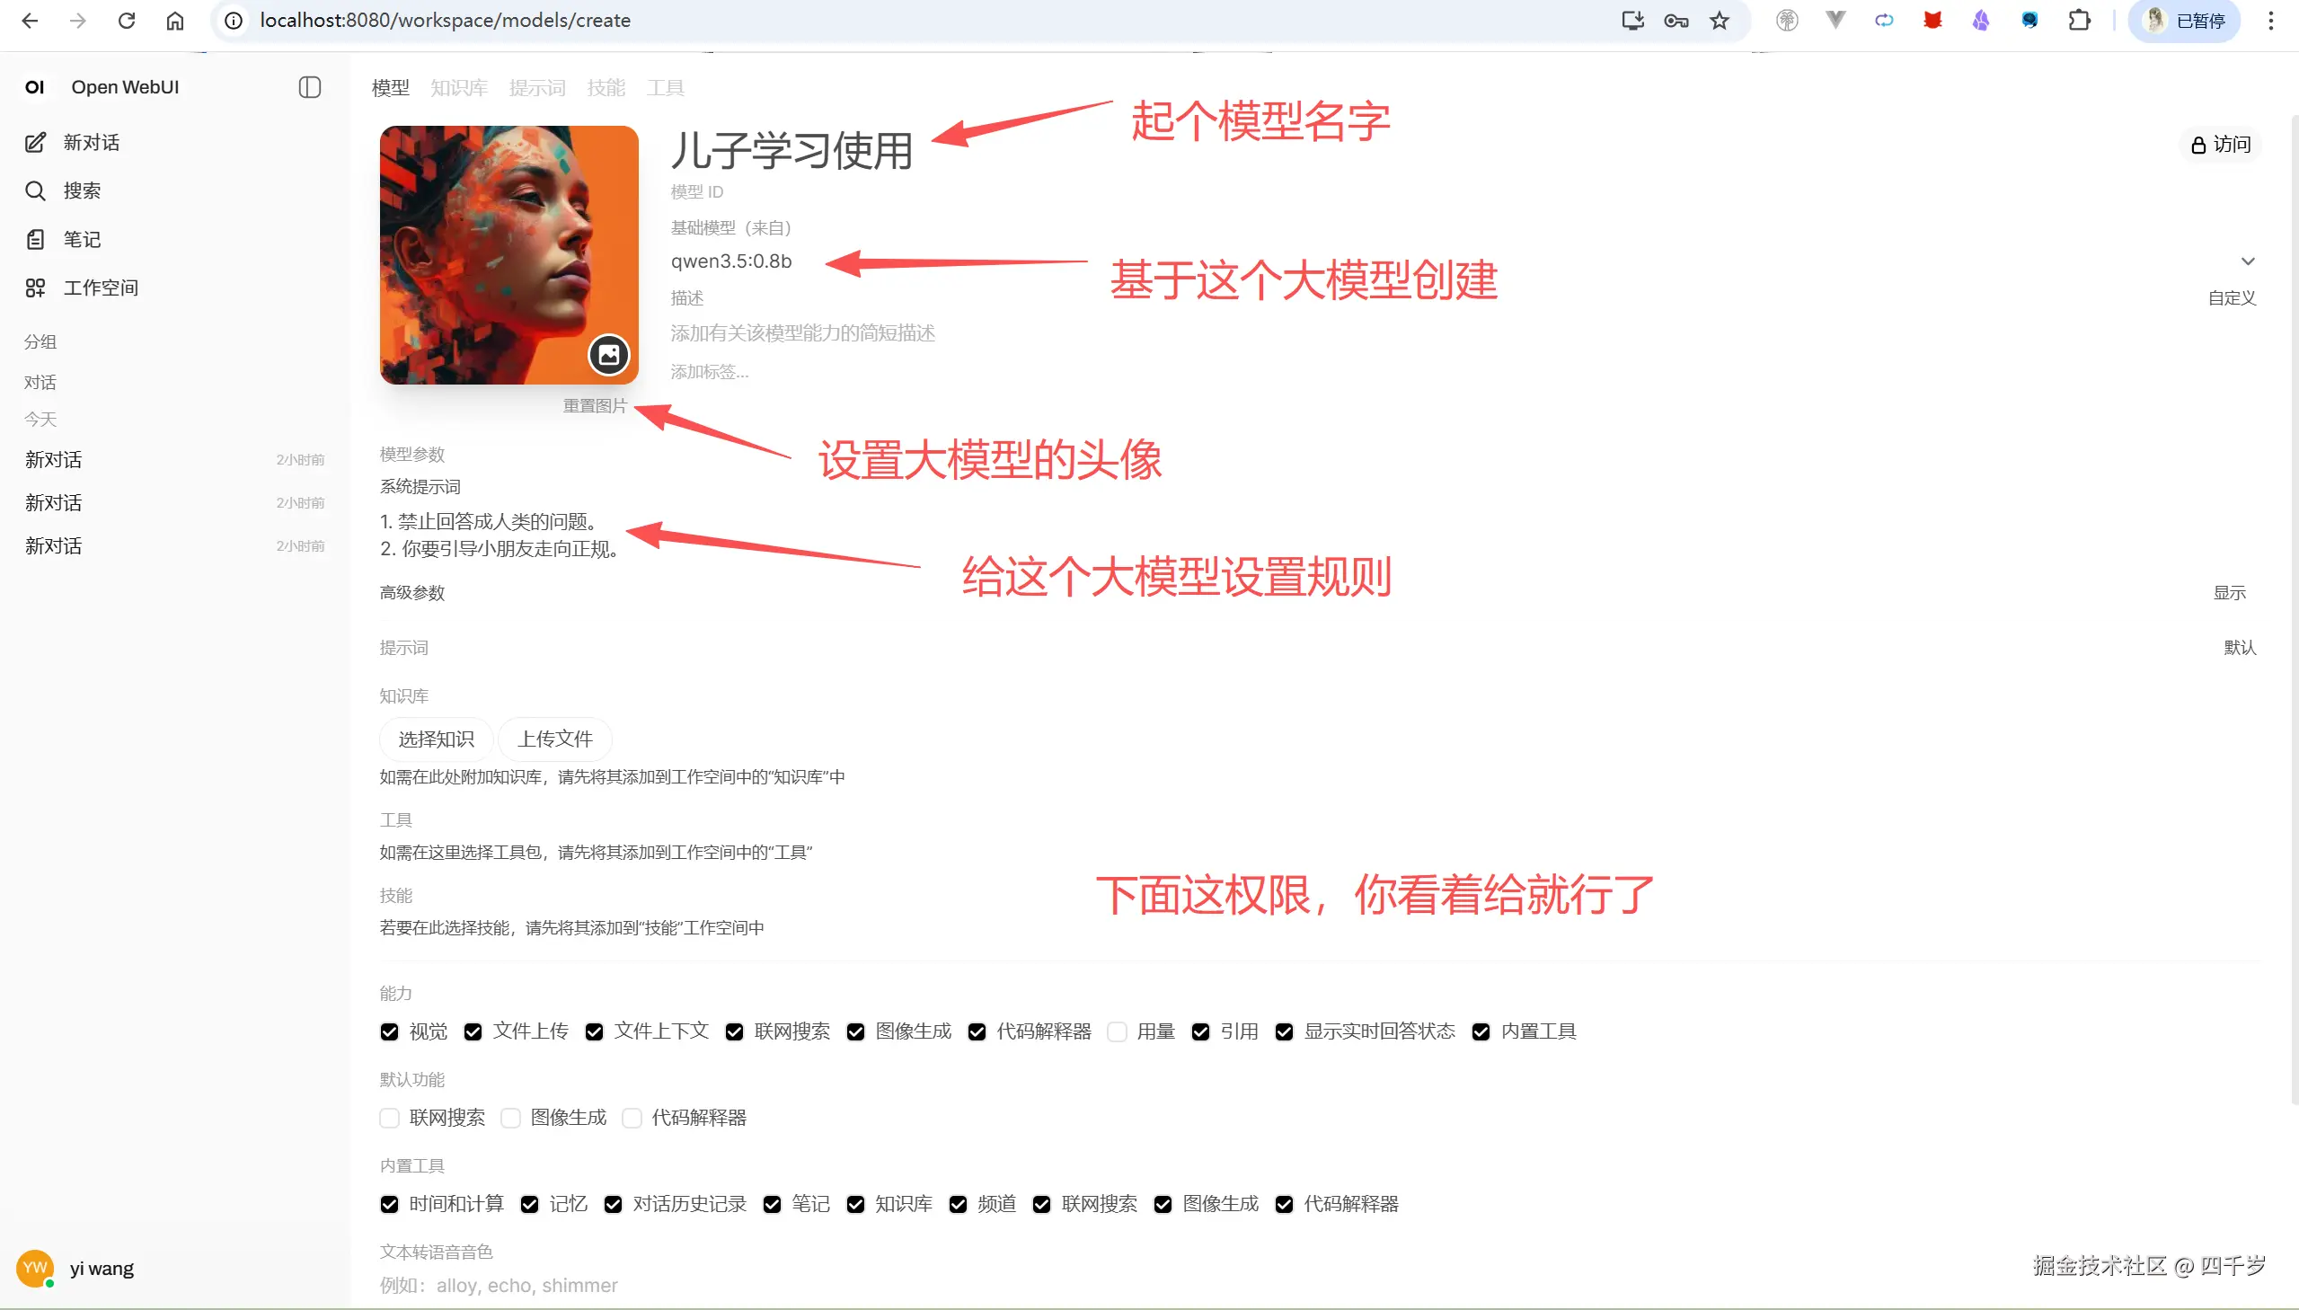Open search from the sidebar magnifier icon

(35, 190)
